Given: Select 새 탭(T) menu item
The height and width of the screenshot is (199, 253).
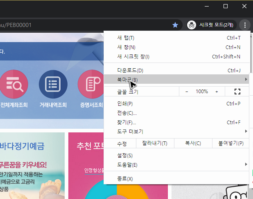Looking at the screenshot, I should point(177,38).
